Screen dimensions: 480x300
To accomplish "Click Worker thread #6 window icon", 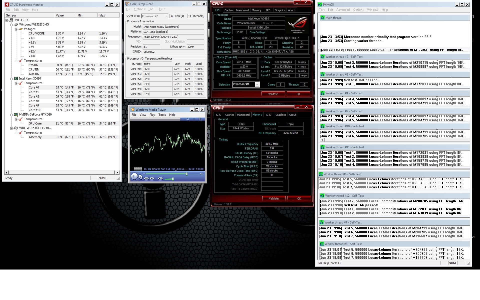I will tap(320, 174).
